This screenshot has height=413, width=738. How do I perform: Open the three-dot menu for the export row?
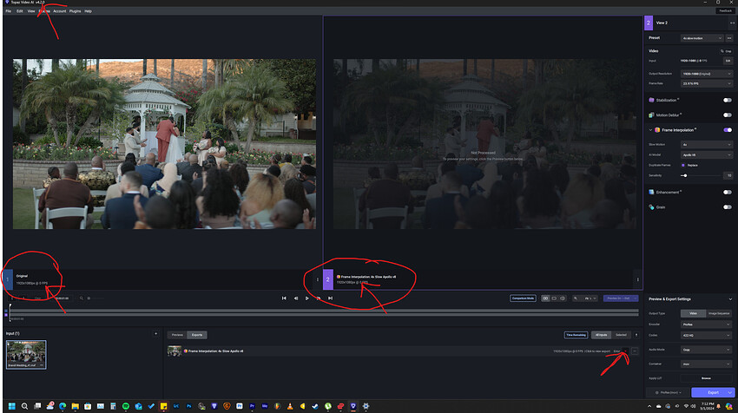(636, 351)
